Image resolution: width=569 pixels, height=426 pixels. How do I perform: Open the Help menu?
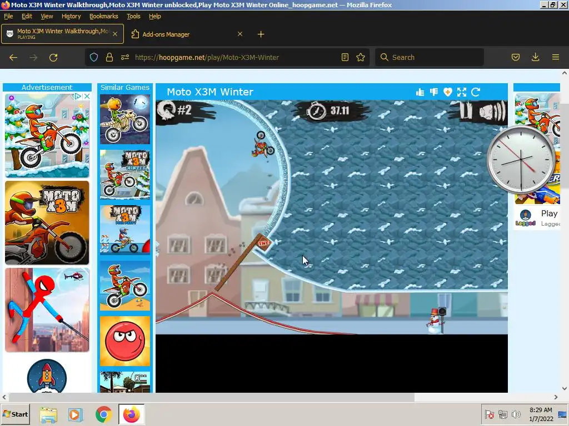point(154,16)
